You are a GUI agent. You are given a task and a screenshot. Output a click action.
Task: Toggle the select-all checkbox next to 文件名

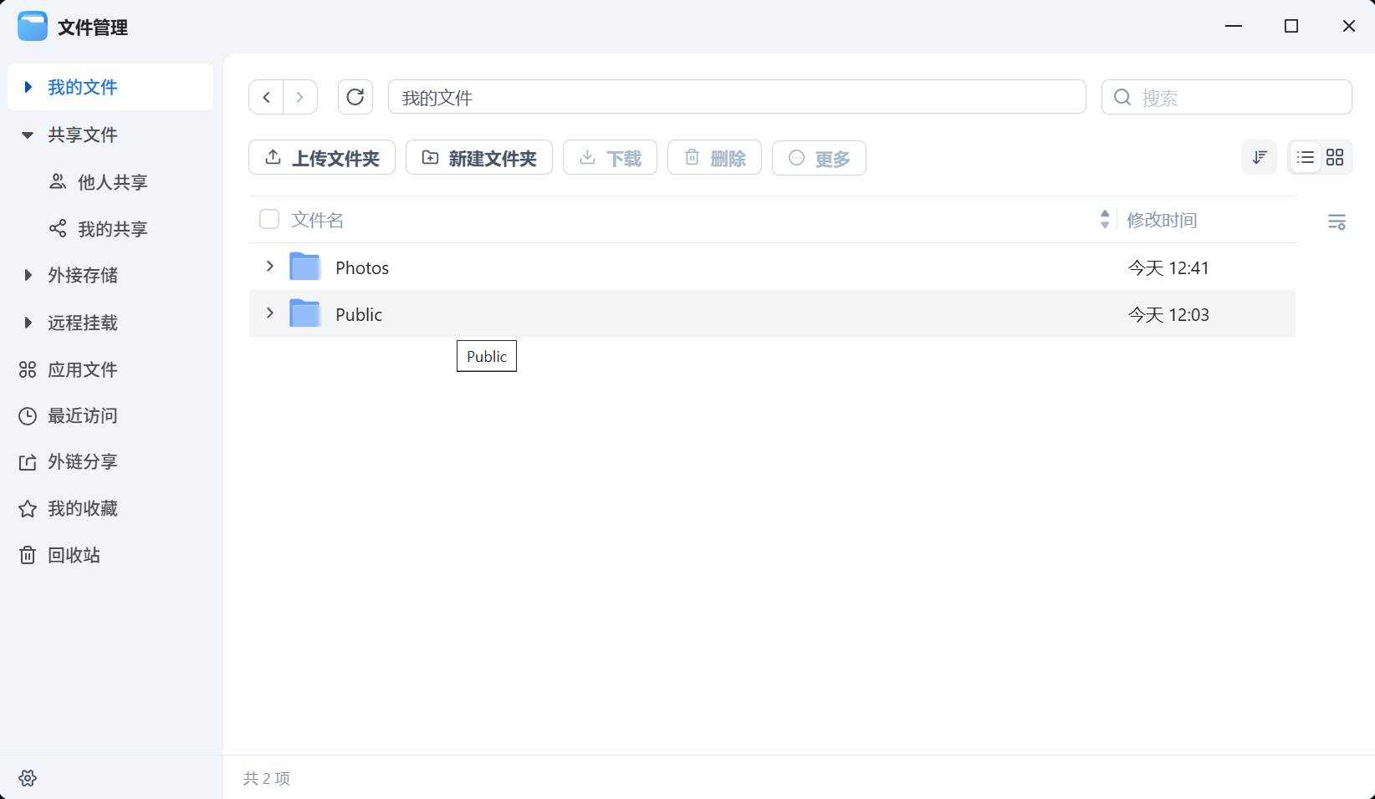click(x=269, y=219)
